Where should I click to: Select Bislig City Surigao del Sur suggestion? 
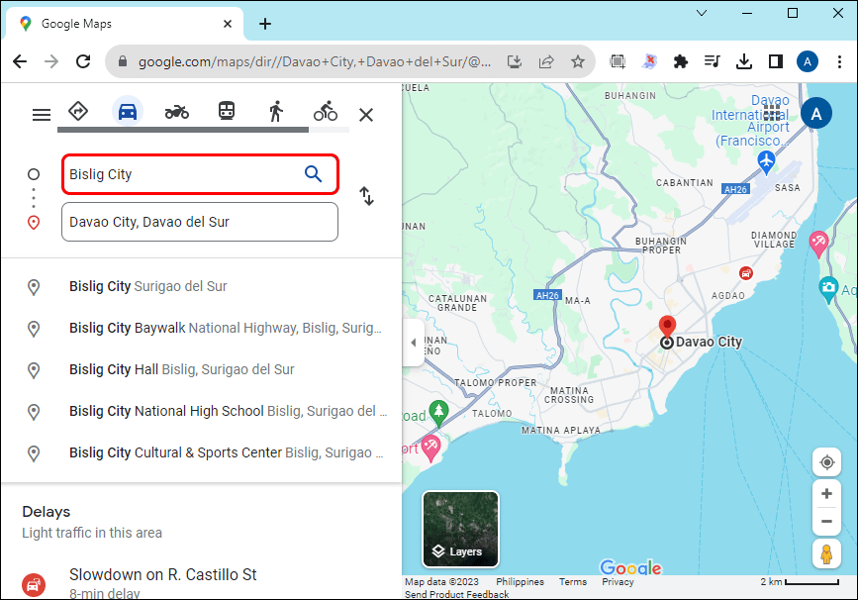pyautogui.click(x=201, y=286)
